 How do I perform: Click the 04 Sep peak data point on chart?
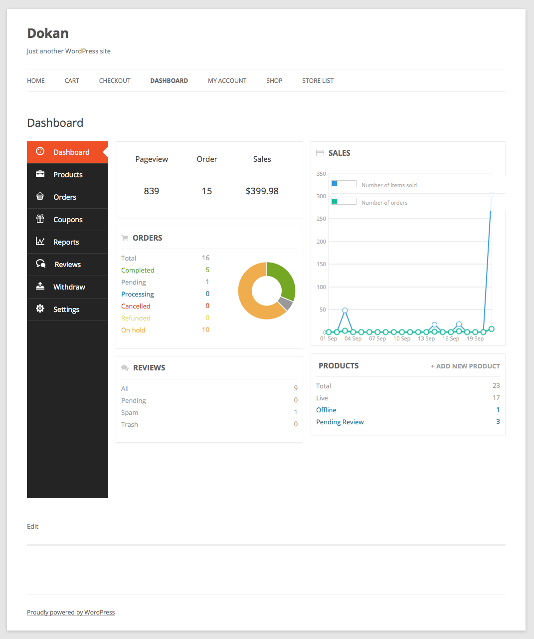tap(345, 311)
